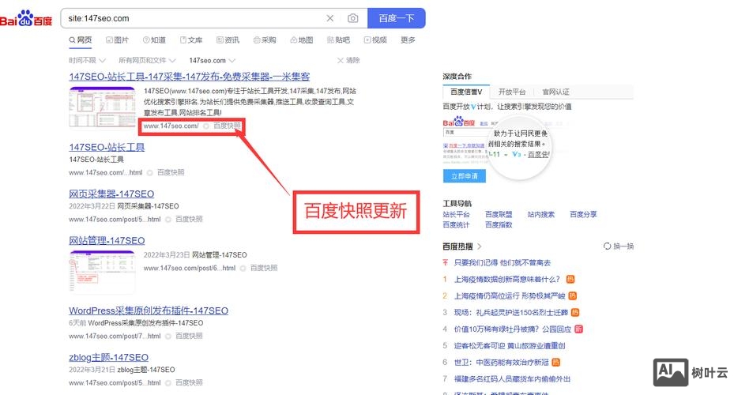Screen dimensions: 734x395
Task: Switch to the 图片 tab
Action: tap(117, 40)
